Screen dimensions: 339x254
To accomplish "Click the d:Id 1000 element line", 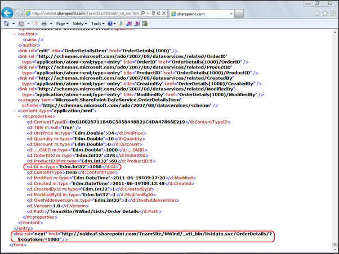I will click(x=73, y=167).
